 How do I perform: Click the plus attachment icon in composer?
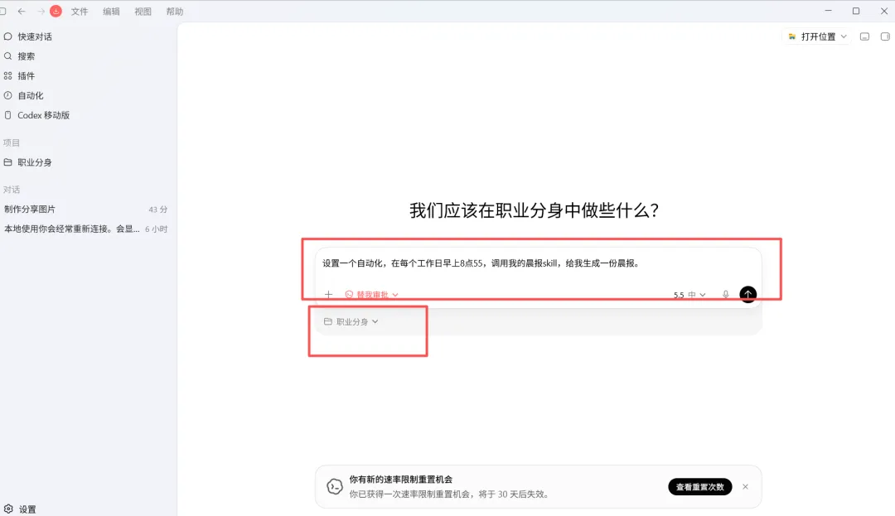(x=328, y=295)
